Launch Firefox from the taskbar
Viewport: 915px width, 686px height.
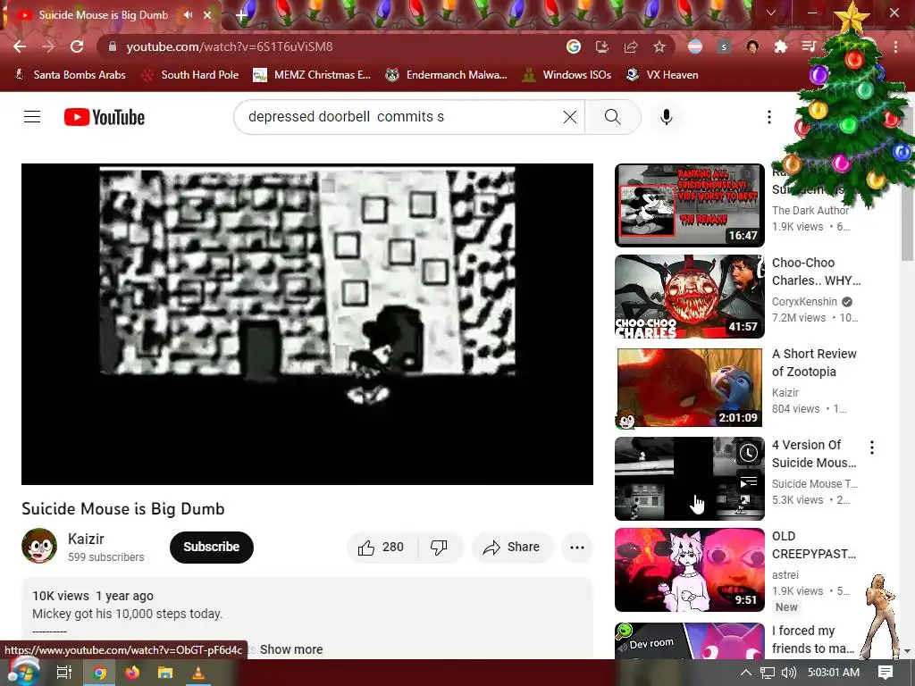coord(132,673)
